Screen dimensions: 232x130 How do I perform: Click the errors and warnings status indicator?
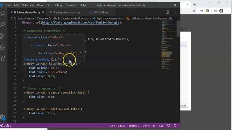tap(6, 126)
